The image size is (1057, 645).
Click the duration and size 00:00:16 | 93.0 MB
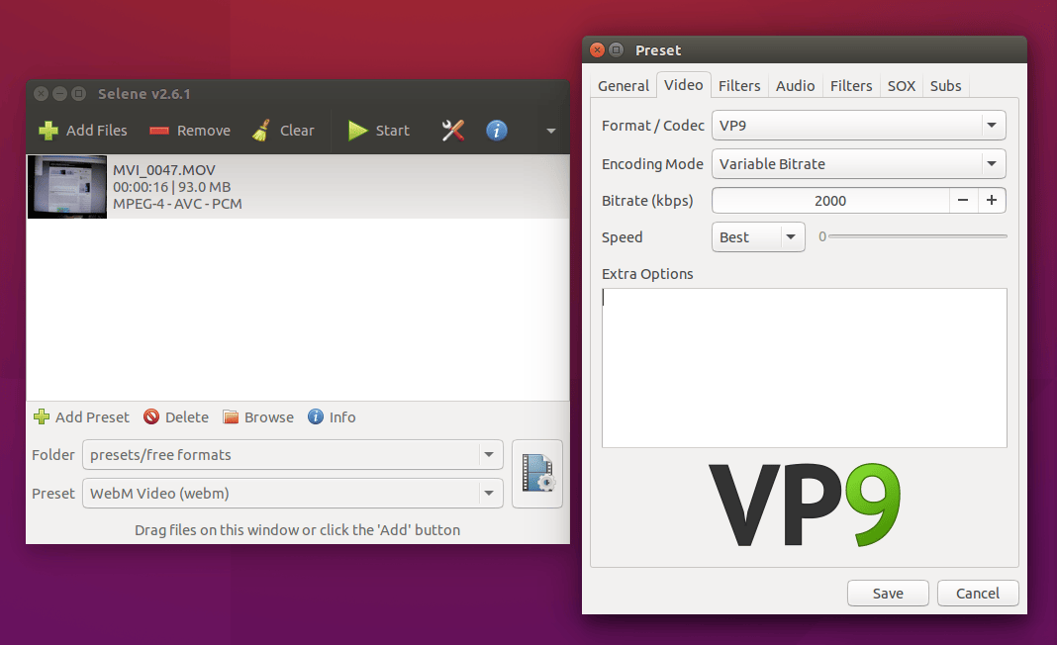[x=172, y=187]
